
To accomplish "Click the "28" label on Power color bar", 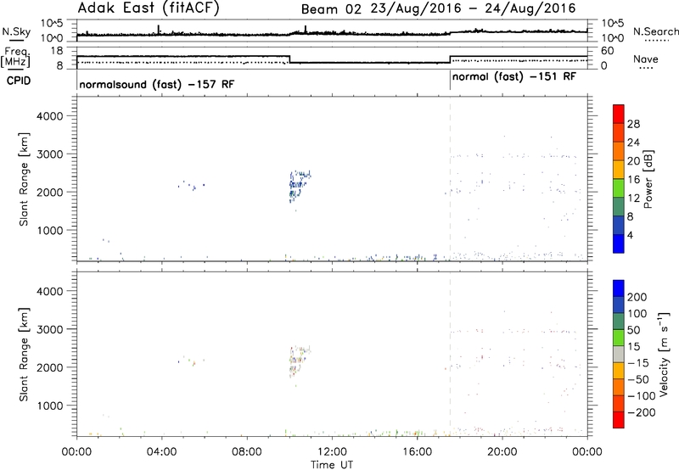I will [x=633, y=124].
